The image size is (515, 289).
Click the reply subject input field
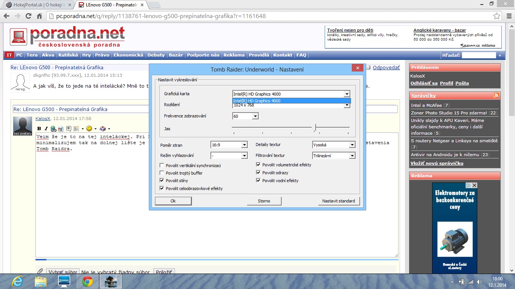(205, 109)
